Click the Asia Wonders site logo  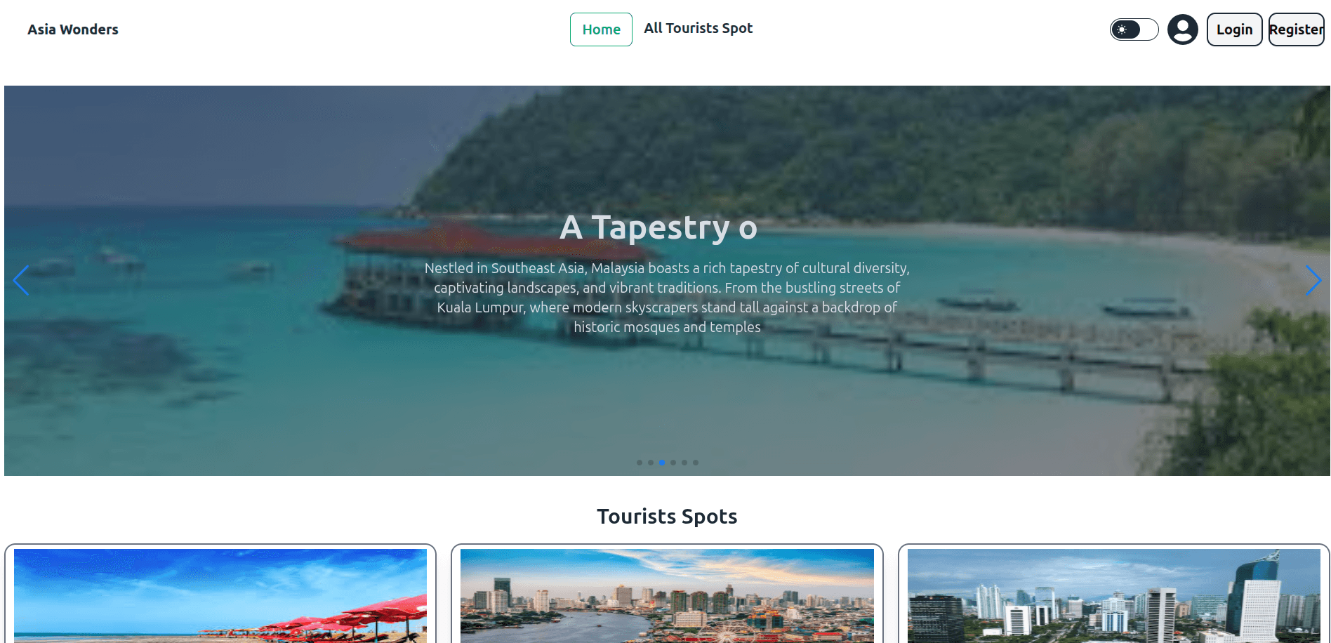pos(73,29)
